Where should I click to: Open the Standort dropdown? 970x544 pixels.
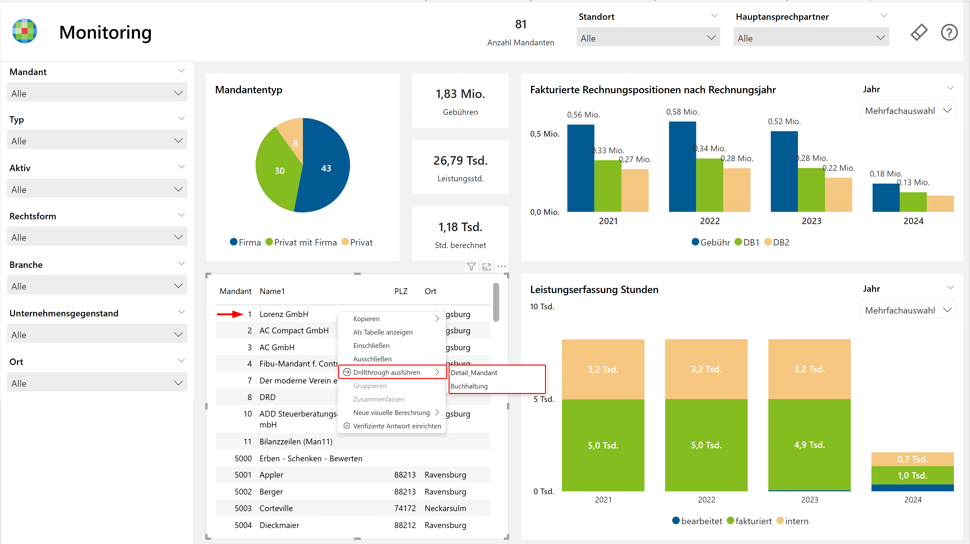pyautogui.click(x=648, y=37)
